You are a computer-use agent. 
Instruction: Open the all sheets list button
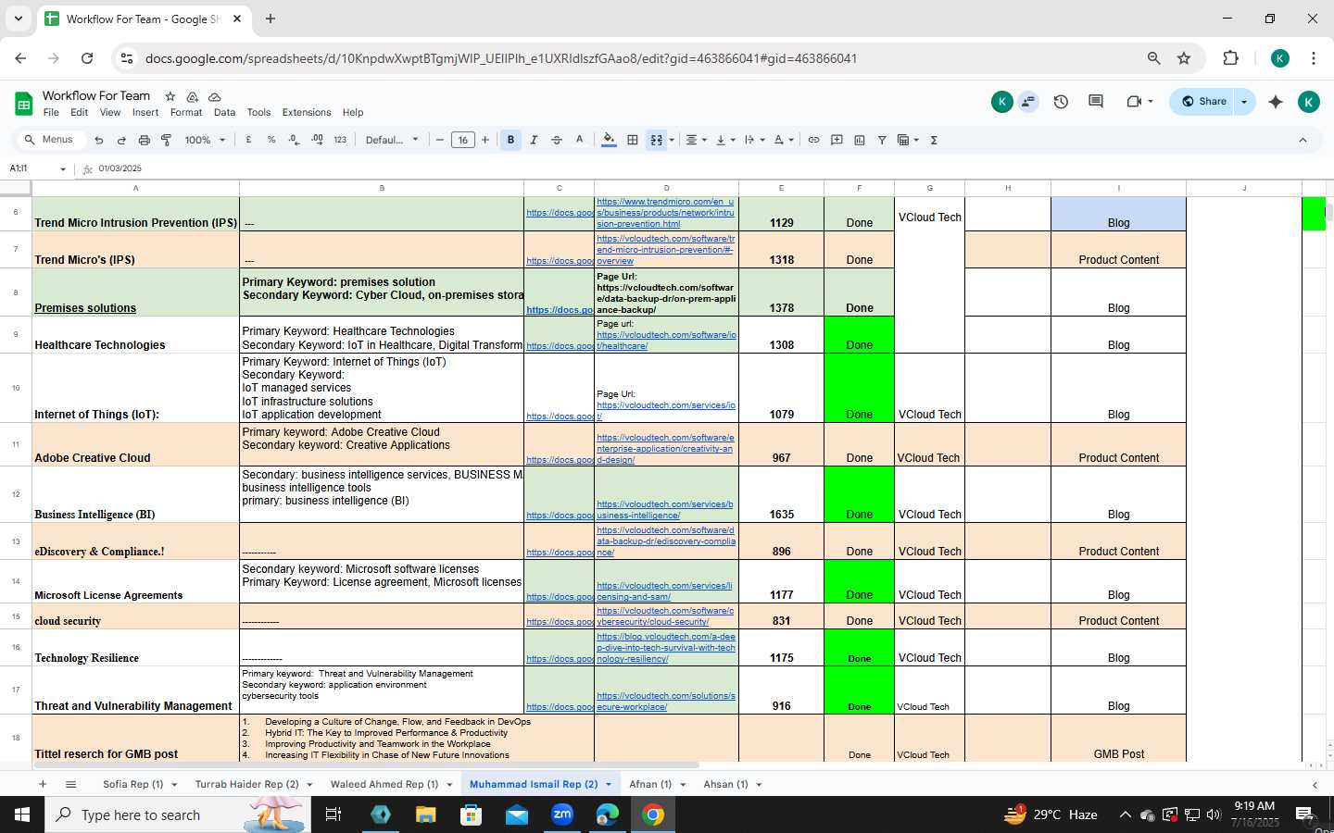click(70, 784)
